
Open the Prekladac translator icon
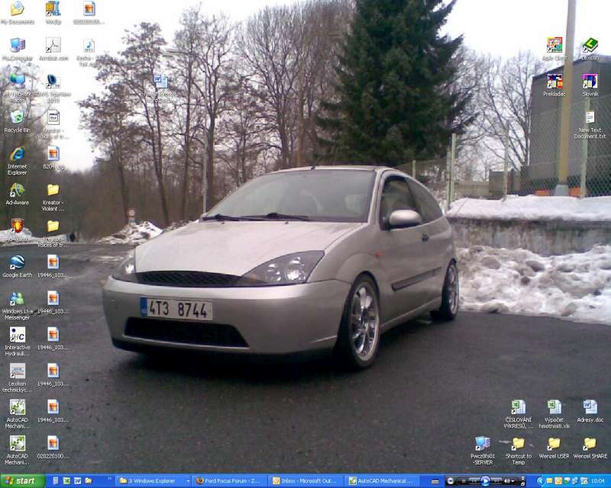coord(554,82)
